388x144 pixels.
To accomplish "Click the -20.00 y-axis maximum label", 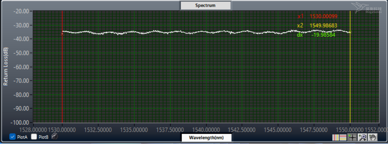I will pyautogui.click(x=22, y=11).
